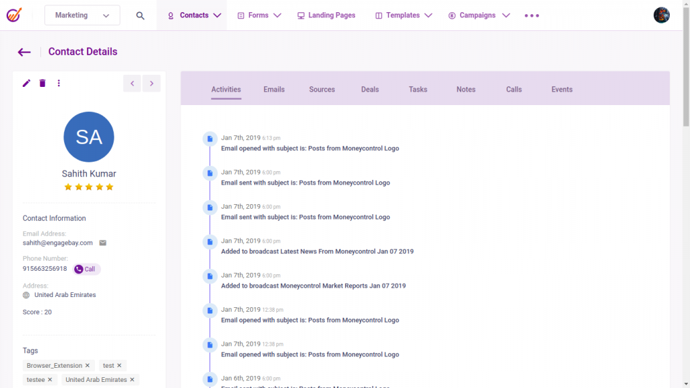This screenshot has width=690, height=388.
Task: Open the Marketing module dropdown
Action: 82,15
